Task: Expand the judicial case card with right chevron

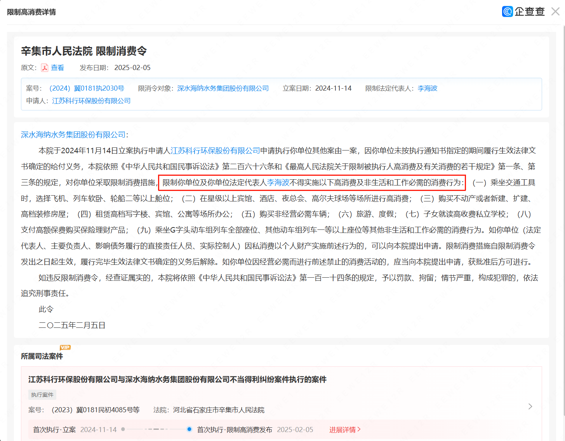Action: click(530, 406)
